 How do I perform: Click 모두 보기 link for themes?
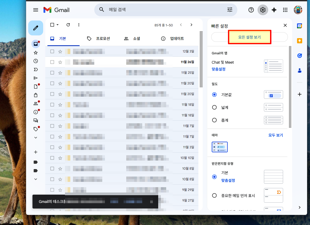(276, 135)
